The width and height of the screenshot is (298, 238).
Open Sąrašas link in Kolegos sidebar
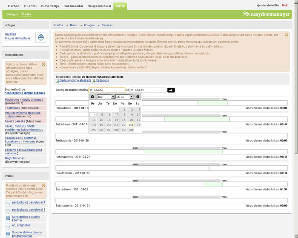pos(11,34)
